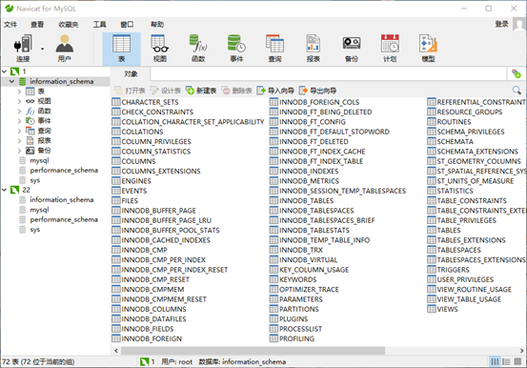Expand the 函数 node in the tree
The image size is (527, 368).
pyautogui.click(x=19, y=111)
